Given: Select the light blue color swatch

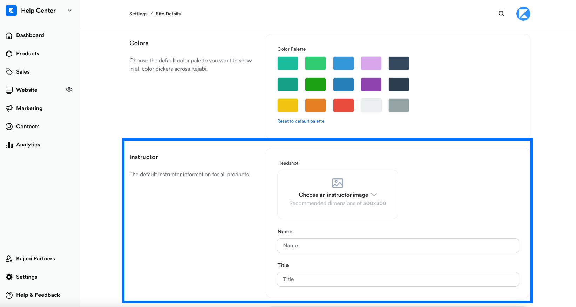Looking at the screenshot, I should pos(344,63).
